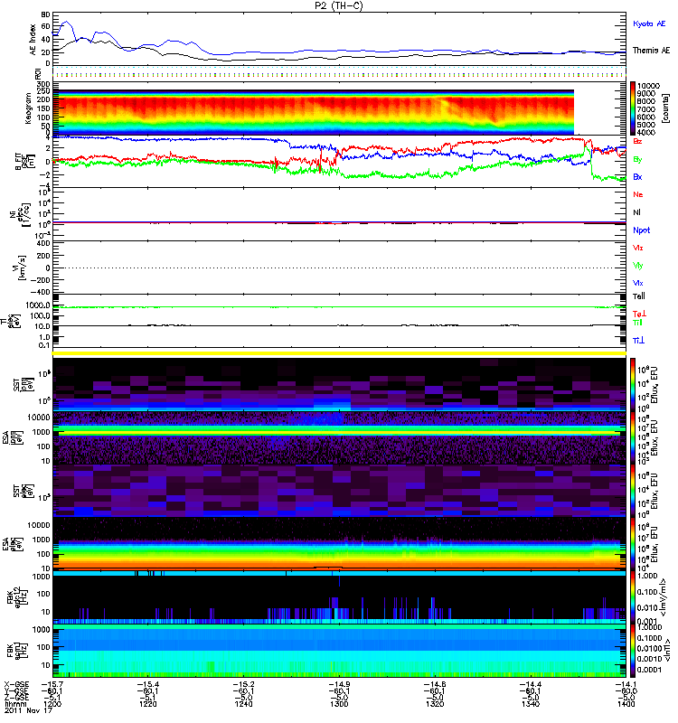The width and height of the screenshot is (678, 723).
Task: Click the blue Bx legend label
Action: click(638, 177)
